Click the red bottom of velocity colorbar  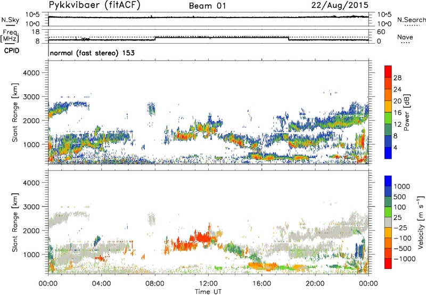[x=388, y=264]
